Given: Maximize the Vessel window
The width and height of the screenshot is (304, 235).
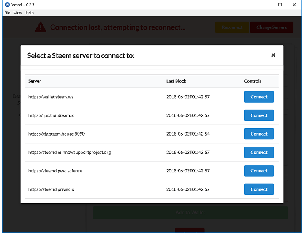Looking at the screenshot, I should tap(280, 5).
